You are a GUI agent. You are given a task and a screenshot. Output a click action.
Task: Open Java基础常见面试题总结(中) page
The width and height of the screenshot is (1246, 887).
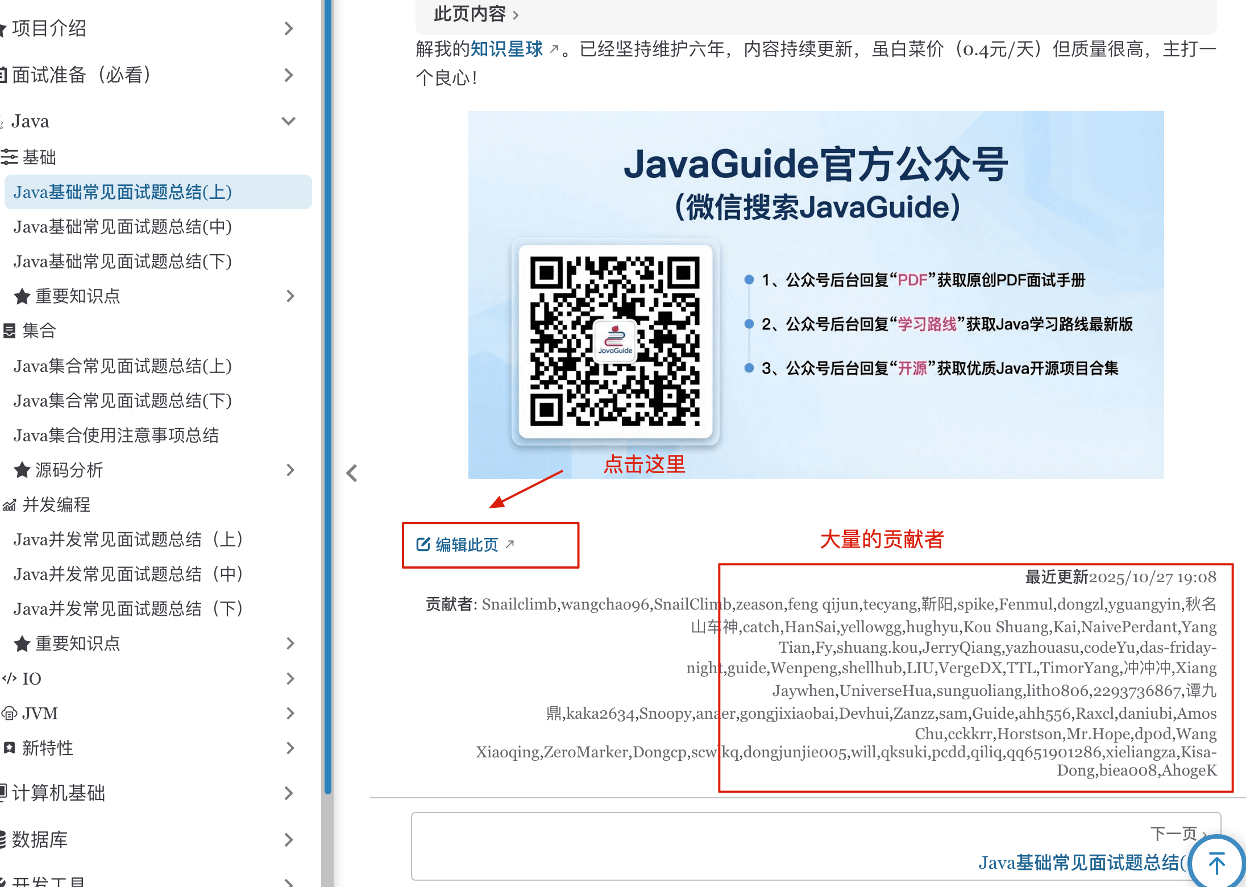coord(123,227)
